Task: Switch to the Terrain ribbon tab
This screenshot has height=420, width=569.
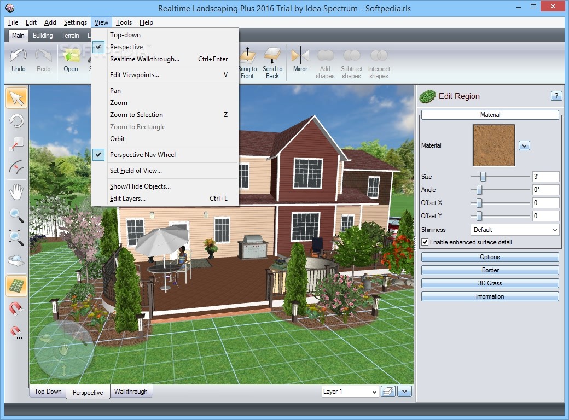Action: [70, 36]
